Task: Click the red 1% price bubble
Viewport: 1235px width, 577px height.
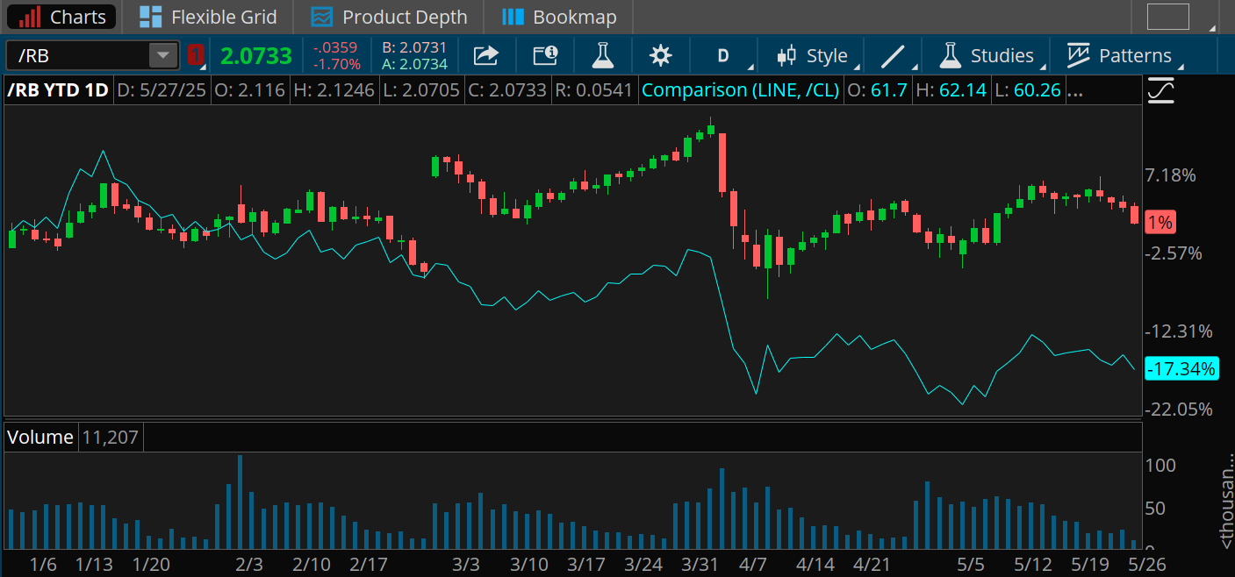Action: (x=1160, y=223)
